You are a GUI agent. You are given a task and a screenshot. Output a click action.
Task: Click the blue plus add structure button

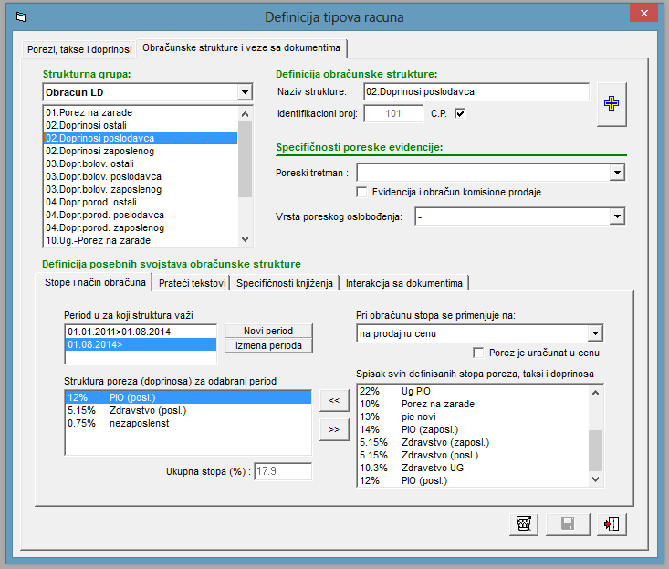point(612,104)
